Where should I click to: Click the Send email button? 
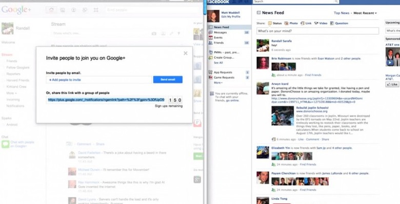click(x=168, y=80)
